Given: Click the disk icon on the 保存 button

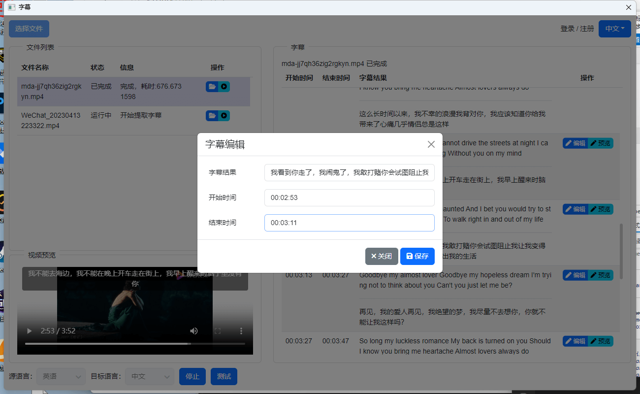Looking at the screenshot, I should [x=409, y=256].
